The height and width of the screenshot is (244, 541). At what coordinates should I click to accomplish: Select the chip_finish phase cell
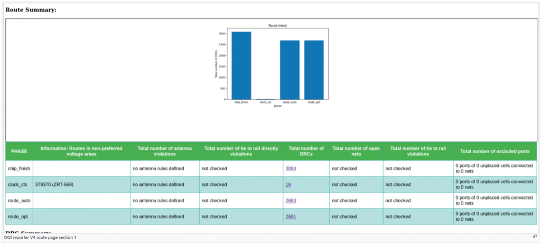19,168
